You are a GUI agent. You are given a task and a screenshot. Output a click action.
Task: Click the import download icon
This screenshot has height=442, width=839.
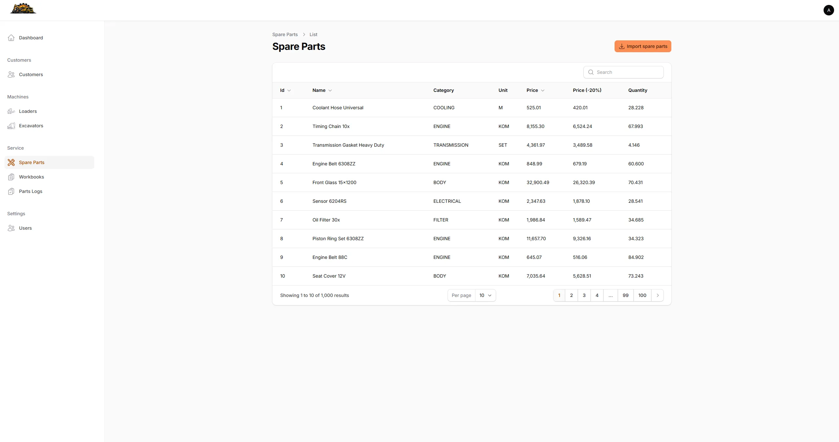(621, 46)
